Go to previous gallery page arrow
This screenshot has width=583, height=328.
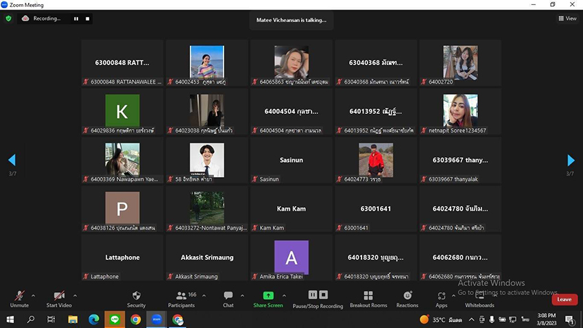pos(12,161)
